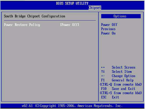Click the South Bridge Chipset Configuration heading
Image resolution: width=145 pixels, height=109 pixels.
(x=35, y=16)
